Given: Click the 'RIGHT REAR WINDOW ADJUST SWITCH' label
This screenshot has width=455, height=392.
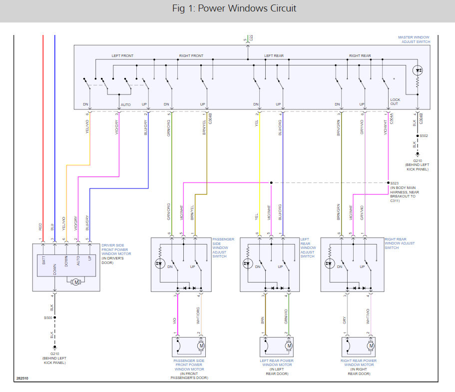Looking at the screenshot, I should (x=400, y=243).
